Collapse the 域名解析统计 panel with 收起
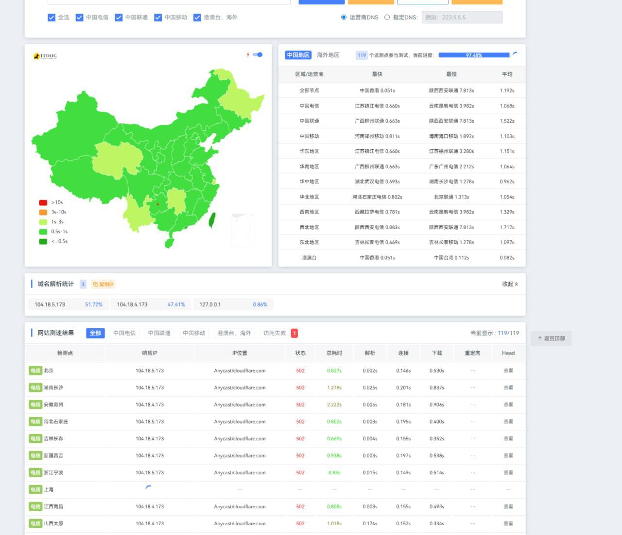The image size is (622, 535). (510, 284)
